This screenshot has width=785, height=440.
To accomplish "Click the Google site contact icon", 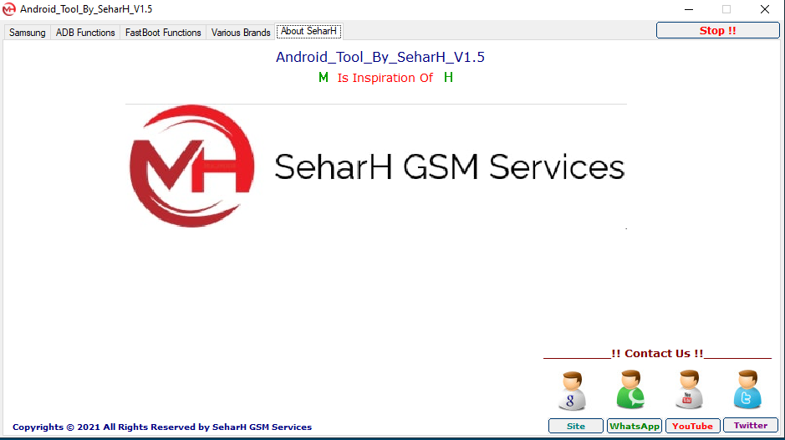I will [572, 391].
